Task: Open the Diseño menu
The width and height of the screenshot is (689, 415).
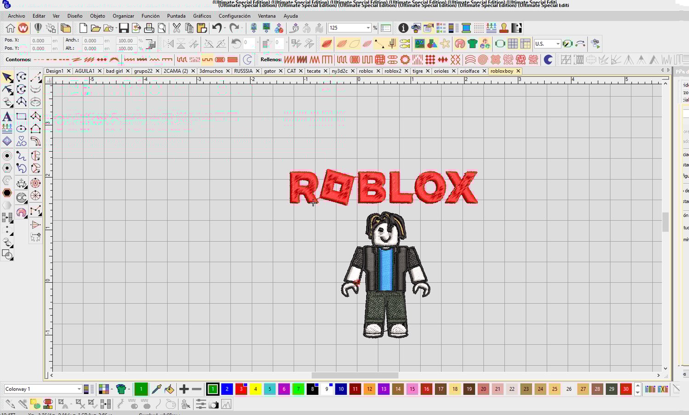Action: pos(75,16)
